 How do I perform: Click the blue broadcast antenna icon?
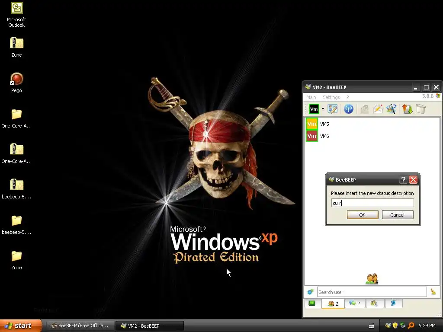(x=349, y=109)
